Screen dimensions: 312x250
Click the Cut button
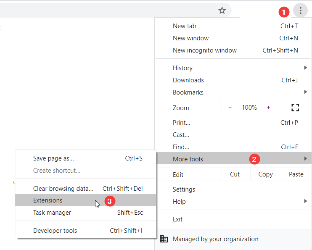pyautogui.click(x=235, y=174)
